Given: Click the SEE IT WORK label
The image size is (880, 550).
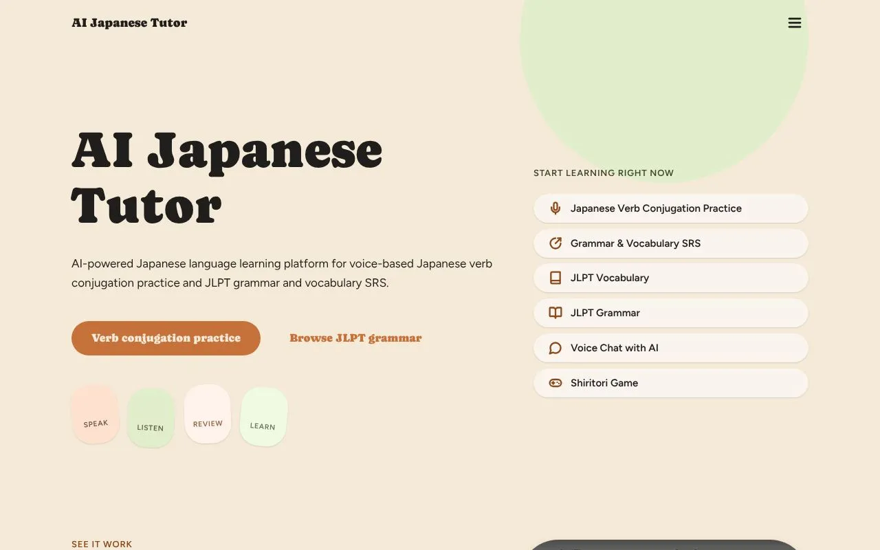Looking at the screenshot, I should (x=102, y=544).
